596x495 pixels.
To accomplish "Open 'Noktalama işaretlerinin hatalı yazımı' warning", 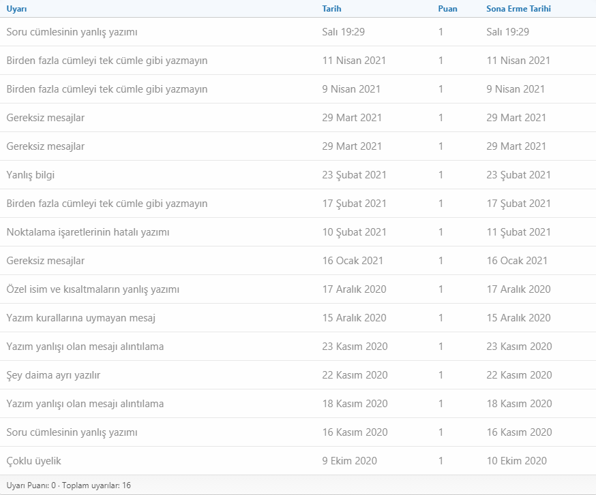I will pyautogui.click(x=88, y=232).
